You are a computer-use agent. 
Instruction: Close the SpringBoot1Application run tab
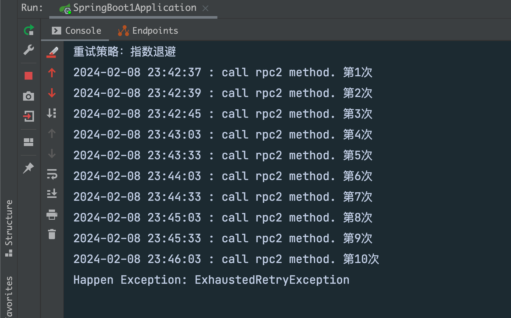[x=205, y=8]
